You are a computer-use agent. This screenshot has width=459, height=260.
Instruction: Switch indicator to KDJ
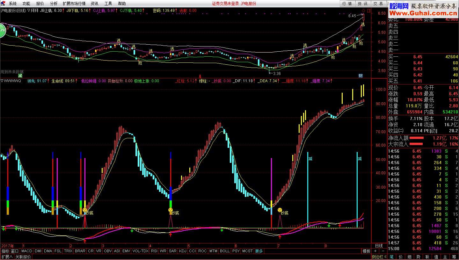(183, 251)
